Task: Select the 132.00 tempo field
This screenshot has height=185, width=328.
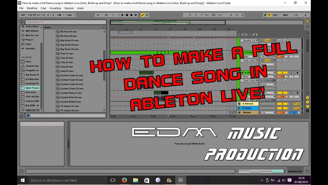Action: click(x=32, y=15)
